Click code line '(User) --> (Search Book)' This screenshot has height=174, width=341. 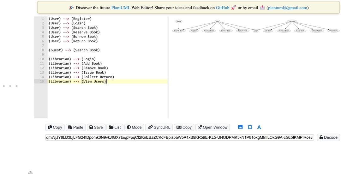pos(73,27)
